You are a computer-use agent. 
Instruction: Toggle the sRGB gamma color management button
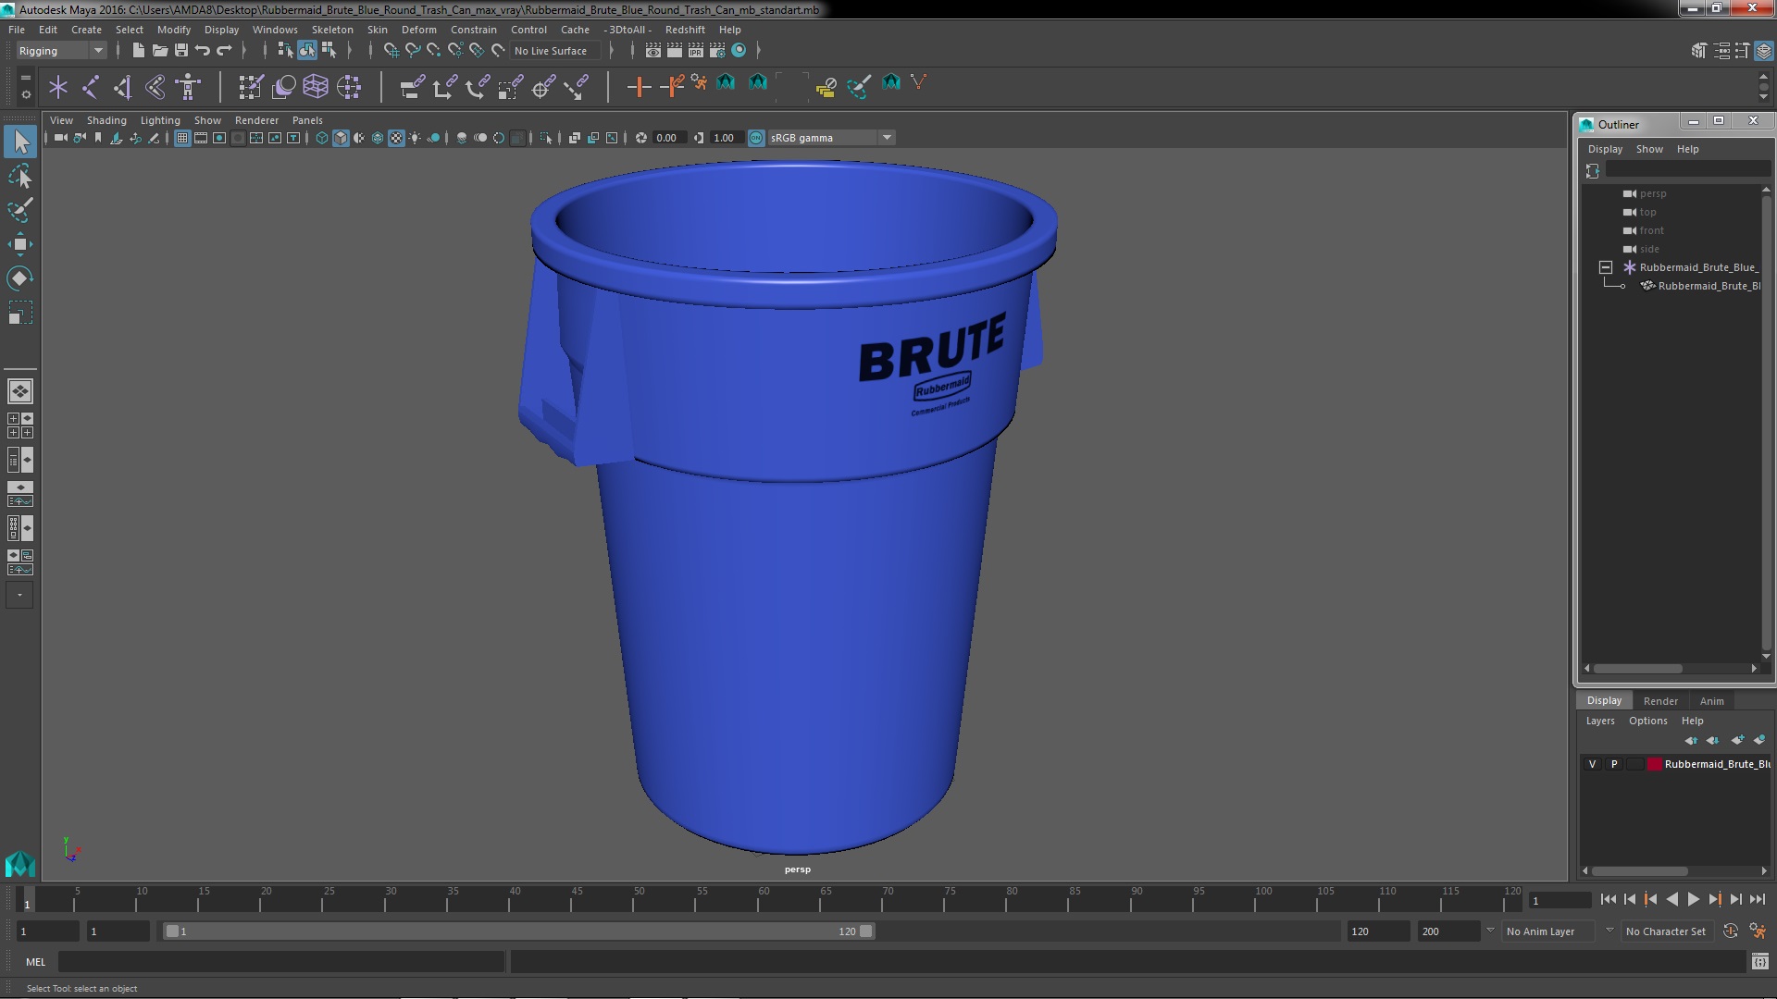click(756, 138)
